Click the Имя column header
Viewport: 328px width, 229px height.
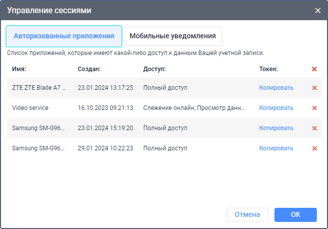coord(19,69)
